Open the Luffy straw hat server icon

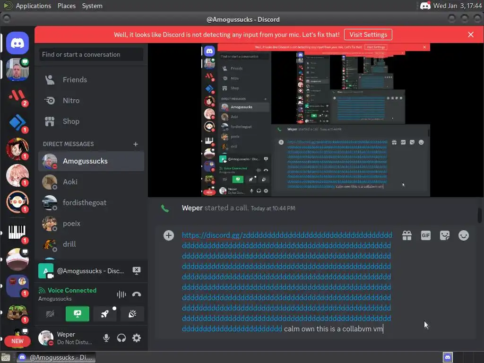click(17, 149)
